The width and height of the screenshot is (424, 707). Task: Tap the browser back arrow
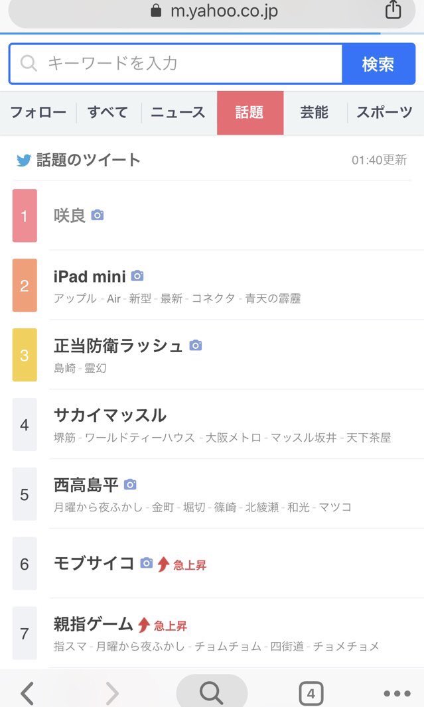click(x=27, y=694)
